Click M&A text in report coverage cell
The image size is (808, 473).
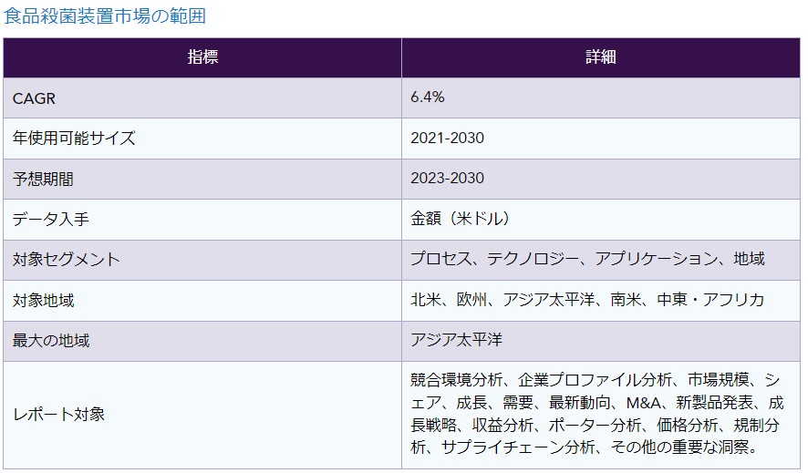645,403
